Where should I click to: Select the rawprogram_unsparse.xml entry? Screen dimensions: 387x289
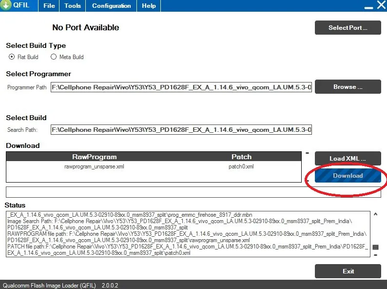94,166
